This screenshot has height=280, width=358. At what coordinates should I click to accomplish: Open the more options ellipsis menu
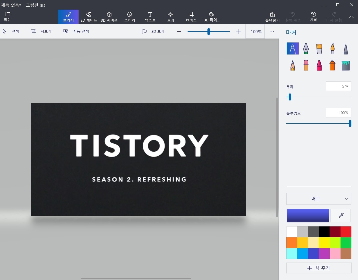272,32
